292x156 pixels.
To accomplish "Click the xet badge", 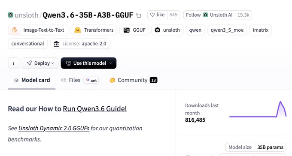I will (x=91, y=80).
